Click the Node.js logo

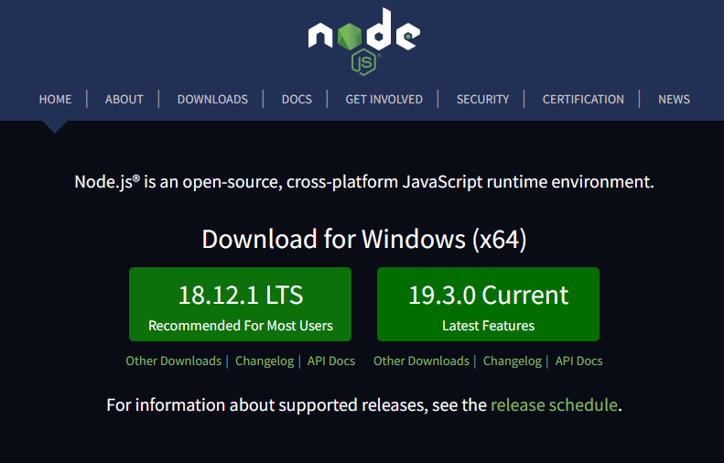[x=364, y=41]
